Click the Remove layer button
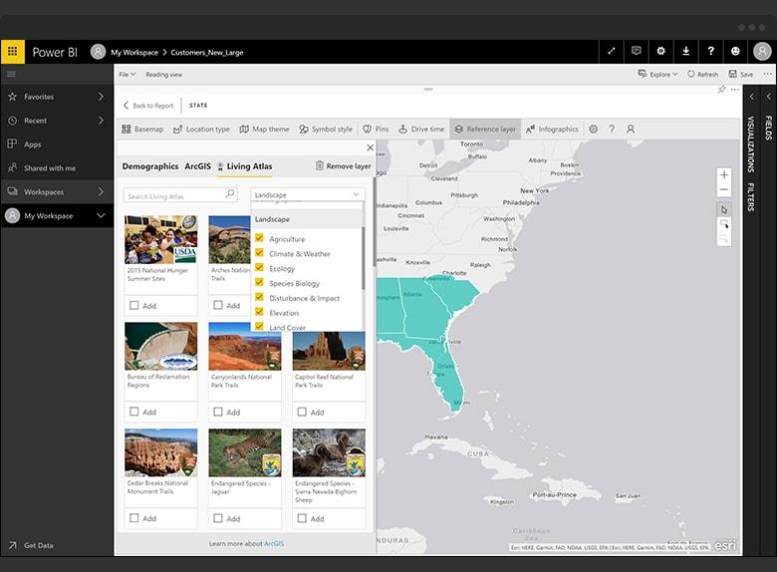This screenshot has height=572, width=777. [x=344, y=166]
